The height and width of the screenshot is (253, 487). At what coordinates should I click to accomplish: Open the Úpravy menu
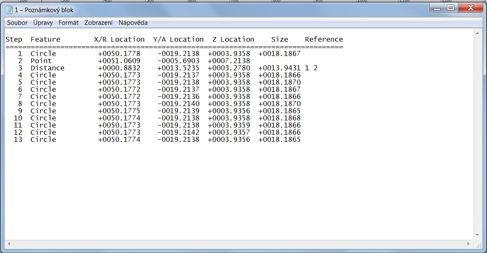[43, 23]
